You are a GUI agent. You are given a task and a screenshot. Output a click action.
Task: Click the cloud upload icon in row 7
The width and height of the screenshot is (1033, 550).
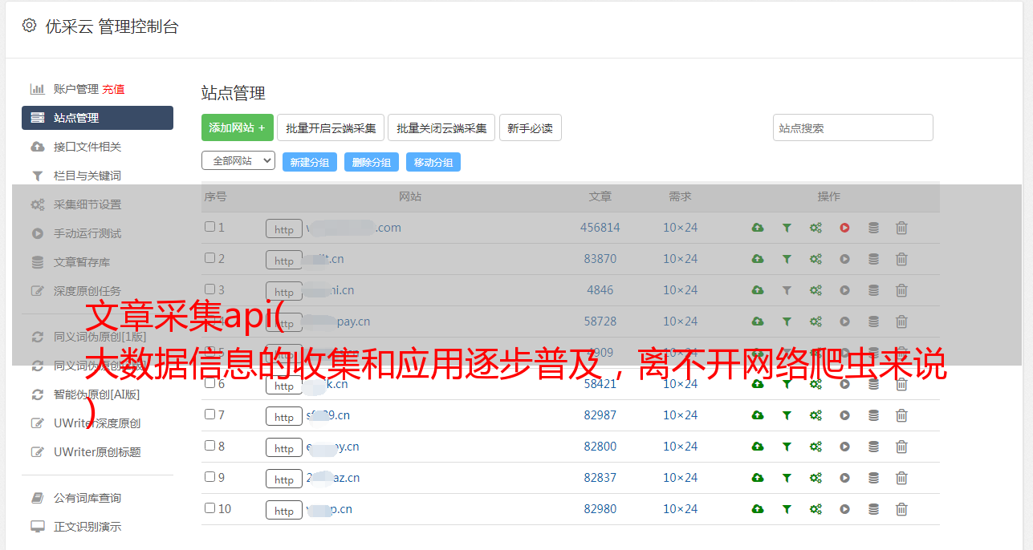(x=758, y=415)
